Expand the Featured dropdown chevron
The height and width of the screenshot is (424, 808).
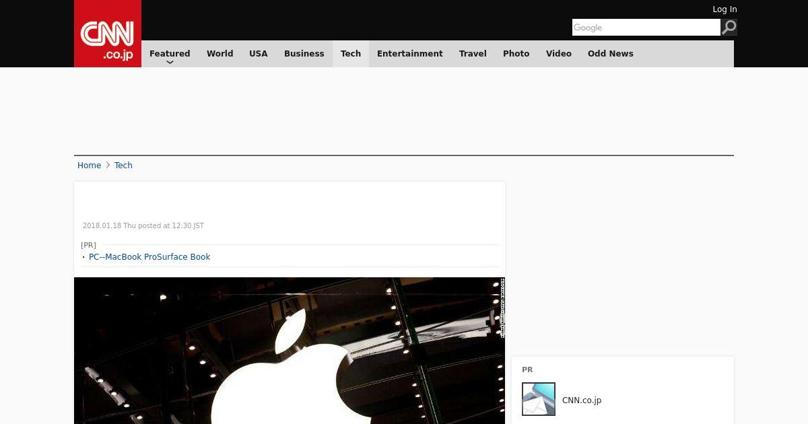pos(170,62)
